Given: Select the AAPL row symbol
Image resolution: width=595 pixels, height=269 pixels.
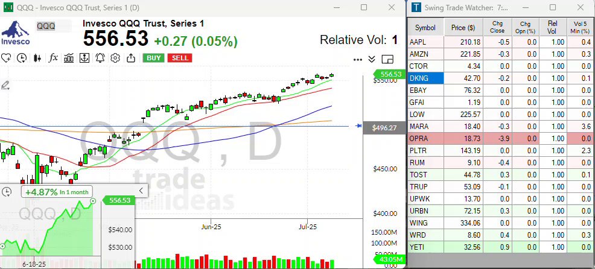Looking at the screenshot, I should coord(425,42).
